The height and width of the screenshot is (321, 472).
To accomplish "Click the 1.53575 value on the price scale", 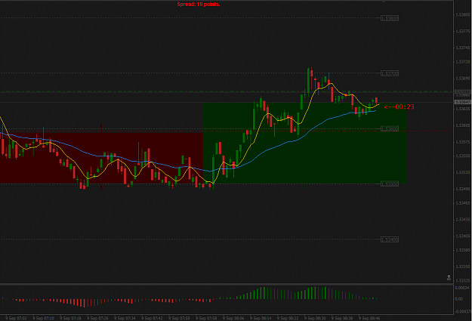I will coord(463,141).
